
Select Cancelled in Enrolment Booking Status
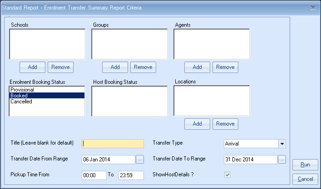pyautogui.click(x=21, y=102)
